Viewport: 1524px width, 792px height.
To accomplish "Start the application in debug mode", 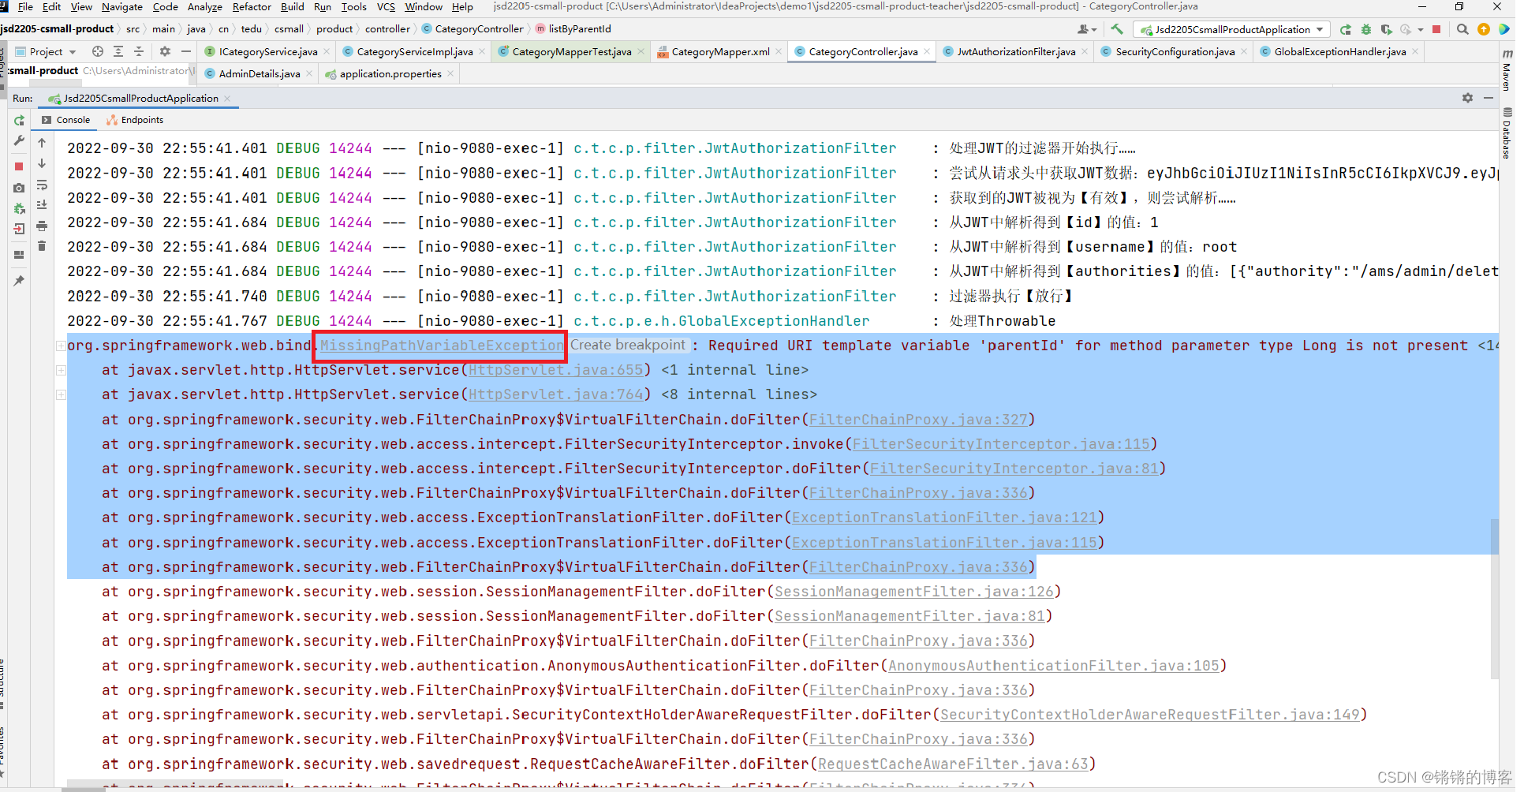I will 1366,29.
